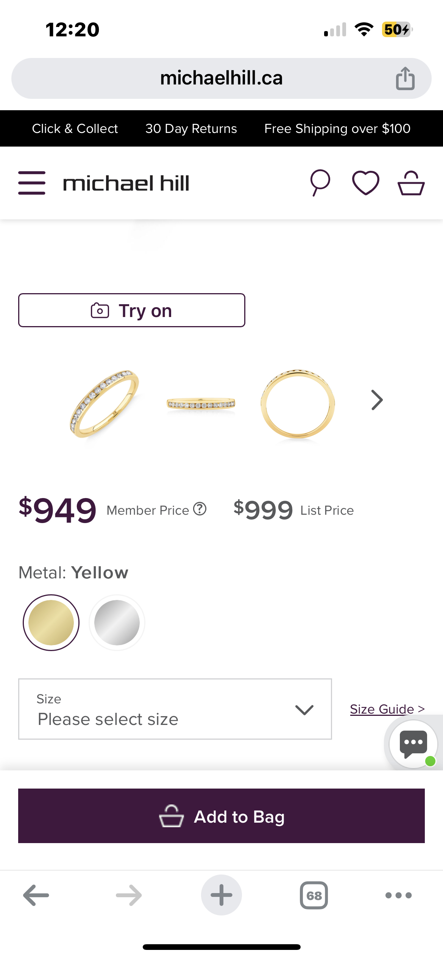Go back with the browser back arrow
Screen dimensions: 443x959
36,895
